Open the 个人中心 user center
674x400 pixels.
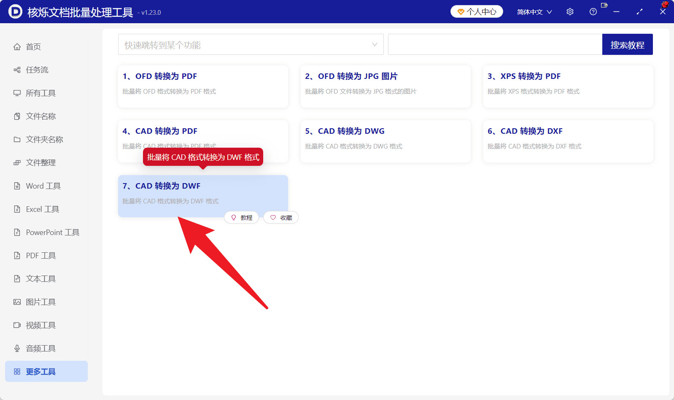[x=477, y=12]
